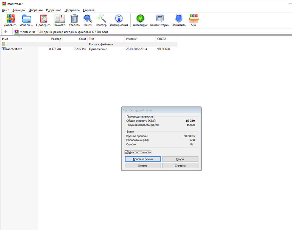Sort by the Имя column header
Image resolution: width=292 pixels, height=230 pixels.
click(19, 39)
